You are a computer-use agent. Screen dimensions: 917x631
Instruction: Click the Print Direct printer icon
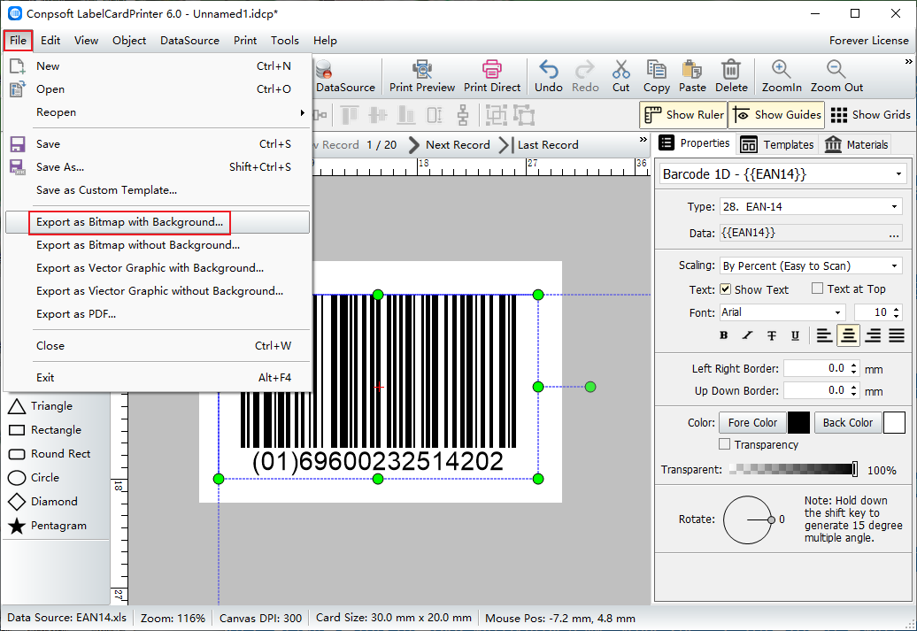tap(492, 70)
